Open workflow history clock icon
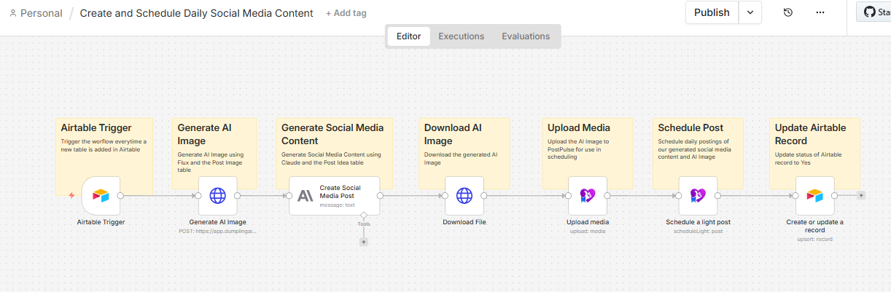 coord(788,12)
